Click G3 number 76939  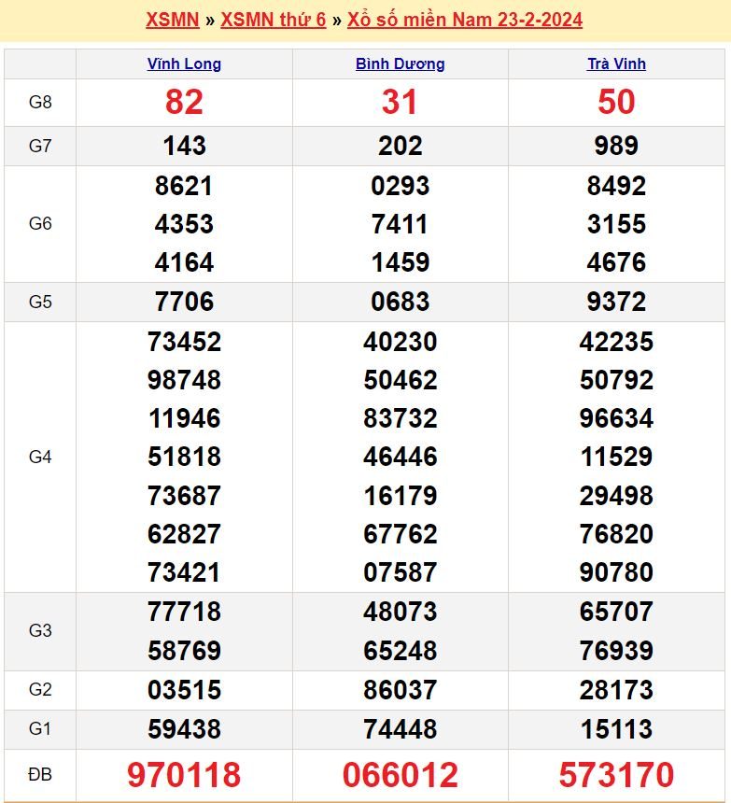click(616, 651)
